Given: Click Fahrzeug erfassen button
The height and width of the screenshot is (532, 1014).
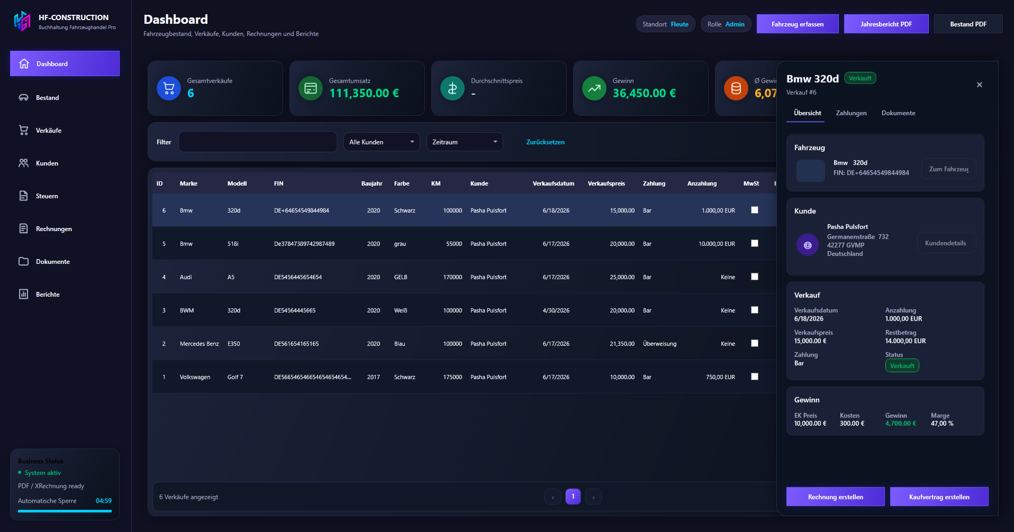Looking at the screenshot, I should click(x=798, y=24).
